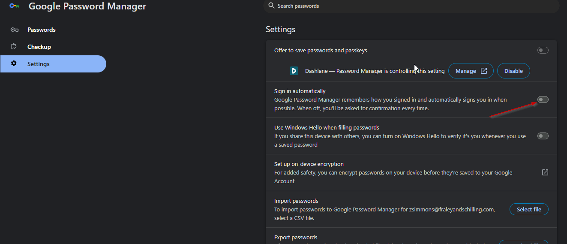
Task: Enable the Sign in automatically switch
Action: coord(543,99)
